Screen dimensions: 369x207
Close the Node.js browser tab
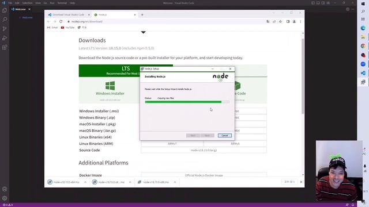pyautogui.click(x=135, y=15)
